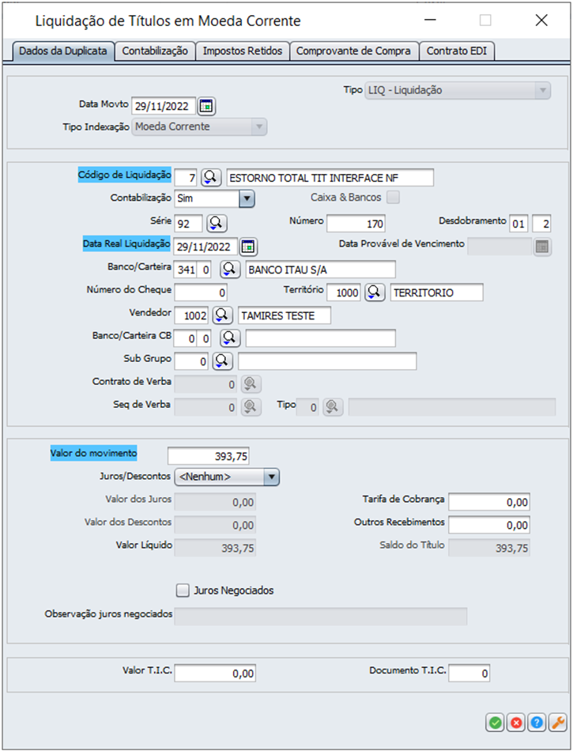
Task: Open Sub Grupo lookup search icon
Action: [222, 361]
